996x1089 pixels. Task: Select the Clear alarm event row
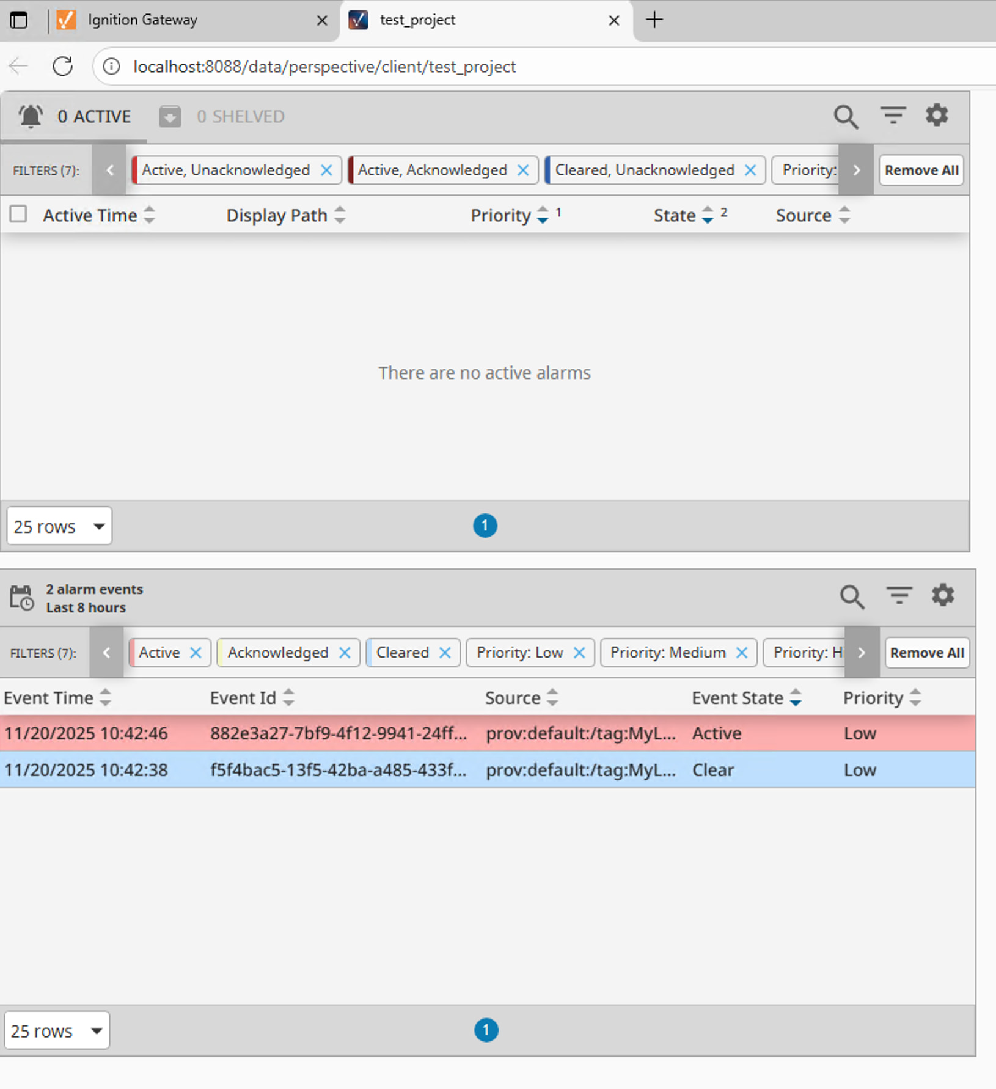pyautogui.click(x=488, y=770)
